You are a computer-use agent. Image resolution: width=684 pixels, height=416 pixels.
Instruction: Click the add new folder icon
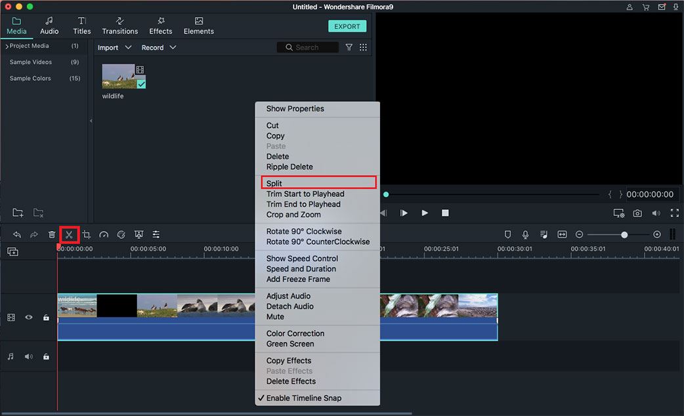18,213
